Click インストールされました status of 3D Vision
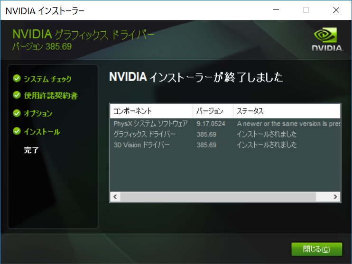352x264 pixels. pyautogui.click(x=267, y=145)
